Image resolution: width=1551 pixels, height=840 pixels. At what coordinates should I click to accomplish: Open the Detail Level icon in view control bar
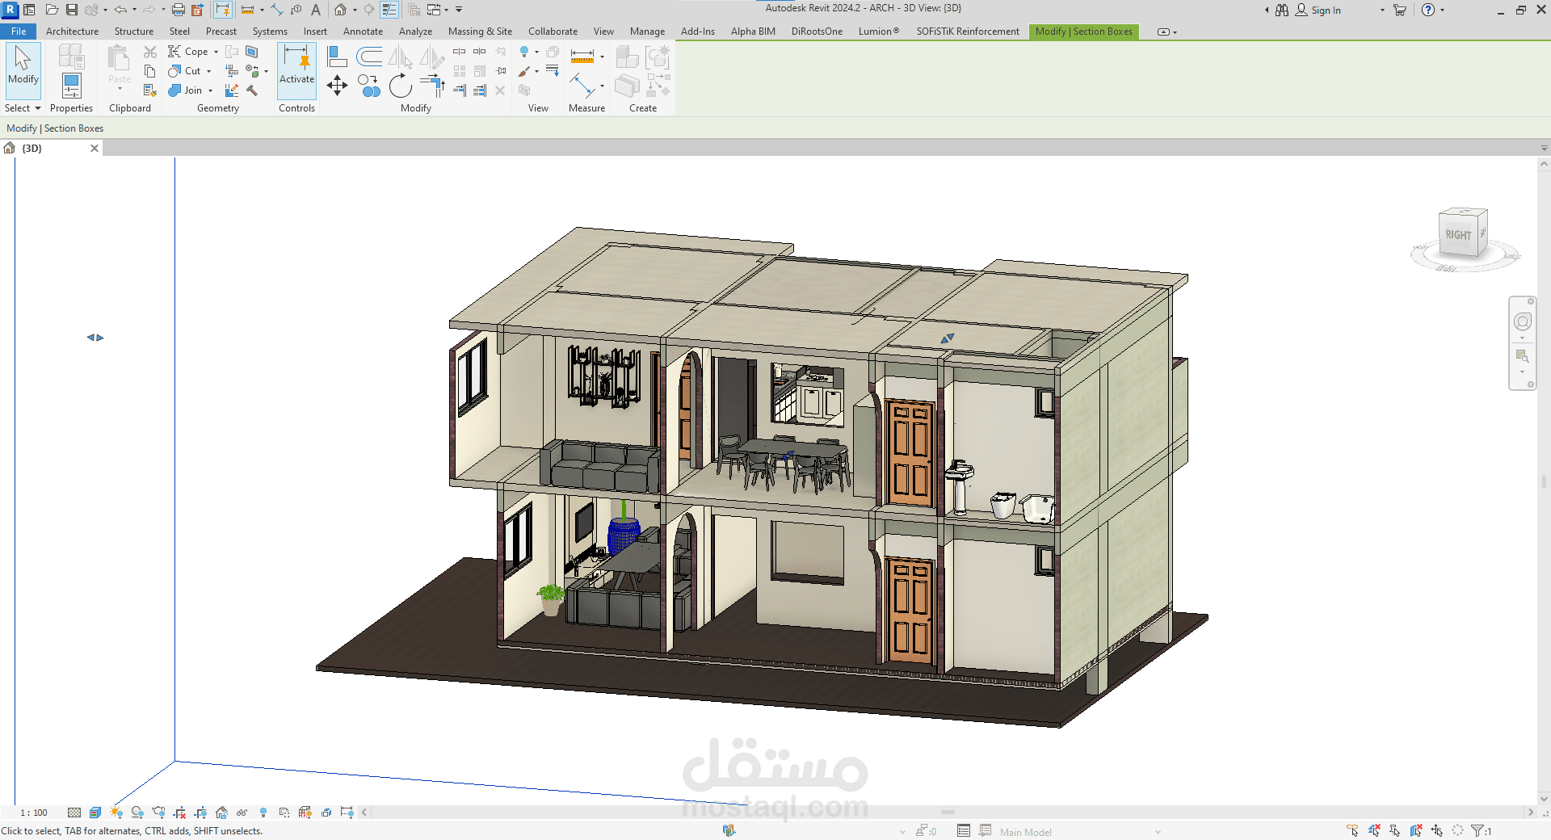coord(74,813)
